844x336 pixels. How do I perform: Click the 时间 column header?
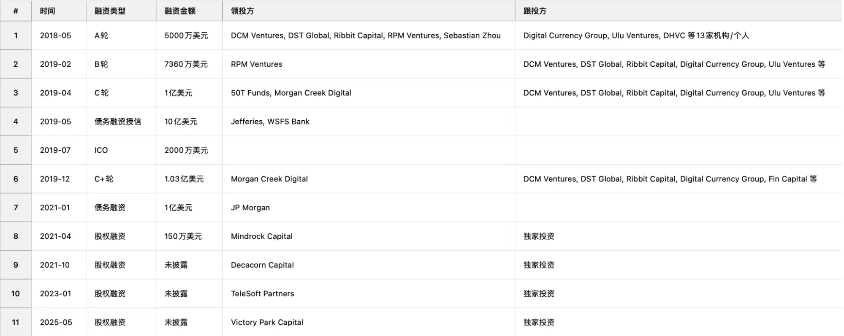point(59,11)
